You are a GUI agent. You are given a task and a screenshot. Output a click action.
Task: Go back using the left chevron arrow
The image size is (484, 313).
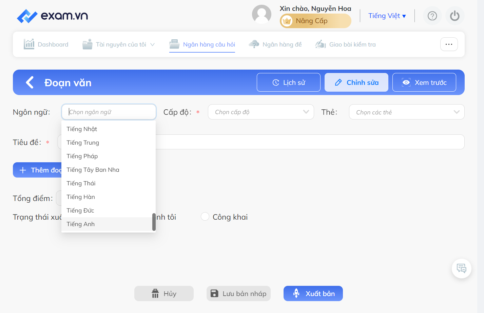click(x=30, y=82)
